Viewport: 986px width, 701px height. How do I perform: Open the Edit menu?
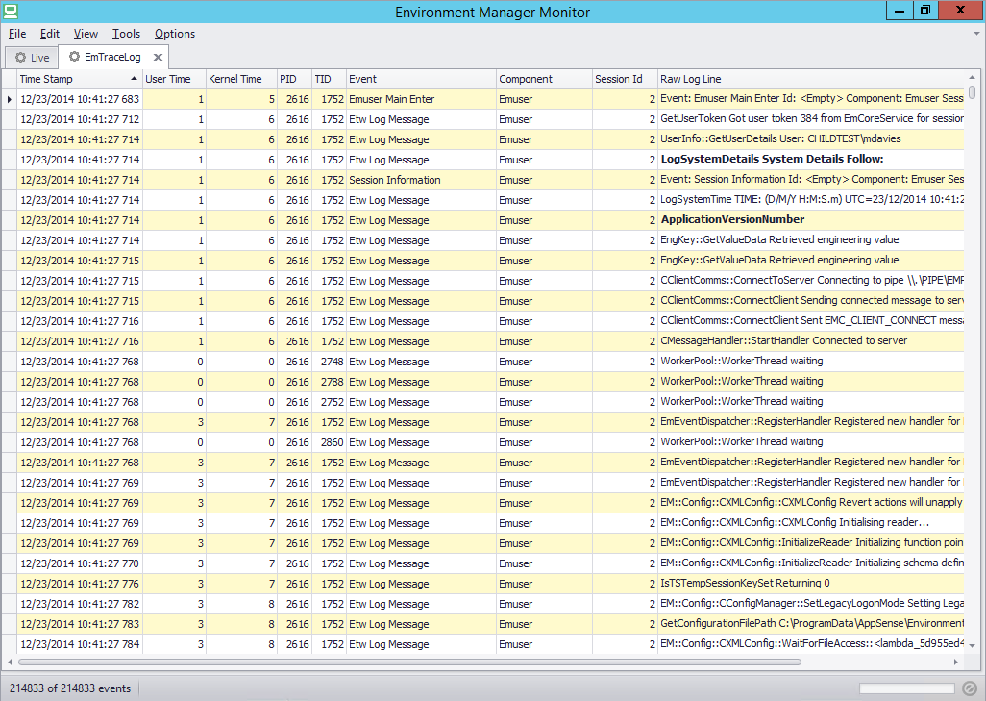49,34
